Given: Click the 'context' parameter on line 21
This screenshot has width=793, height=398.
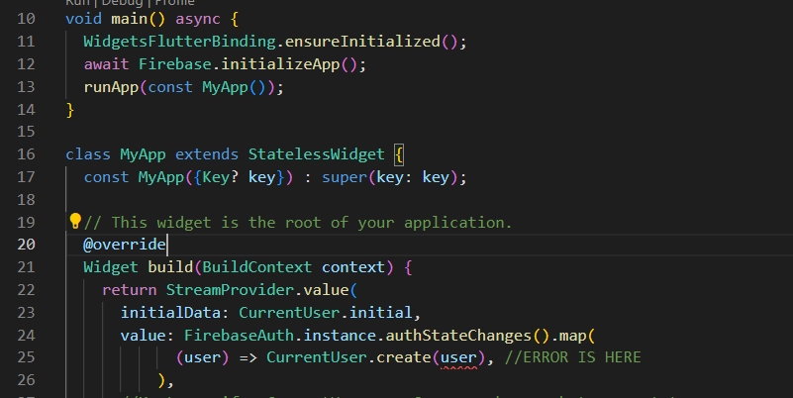Looking at the screenshot, I should click(x=353, y=267).
